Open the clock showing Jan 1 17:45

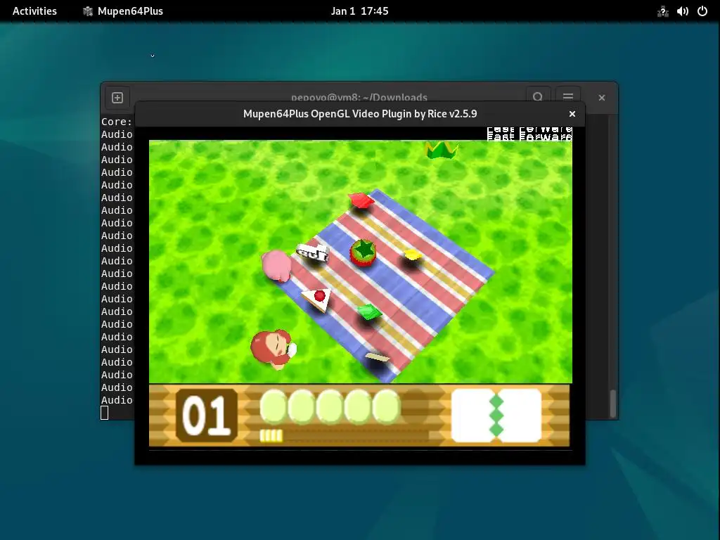pos(359,11)
